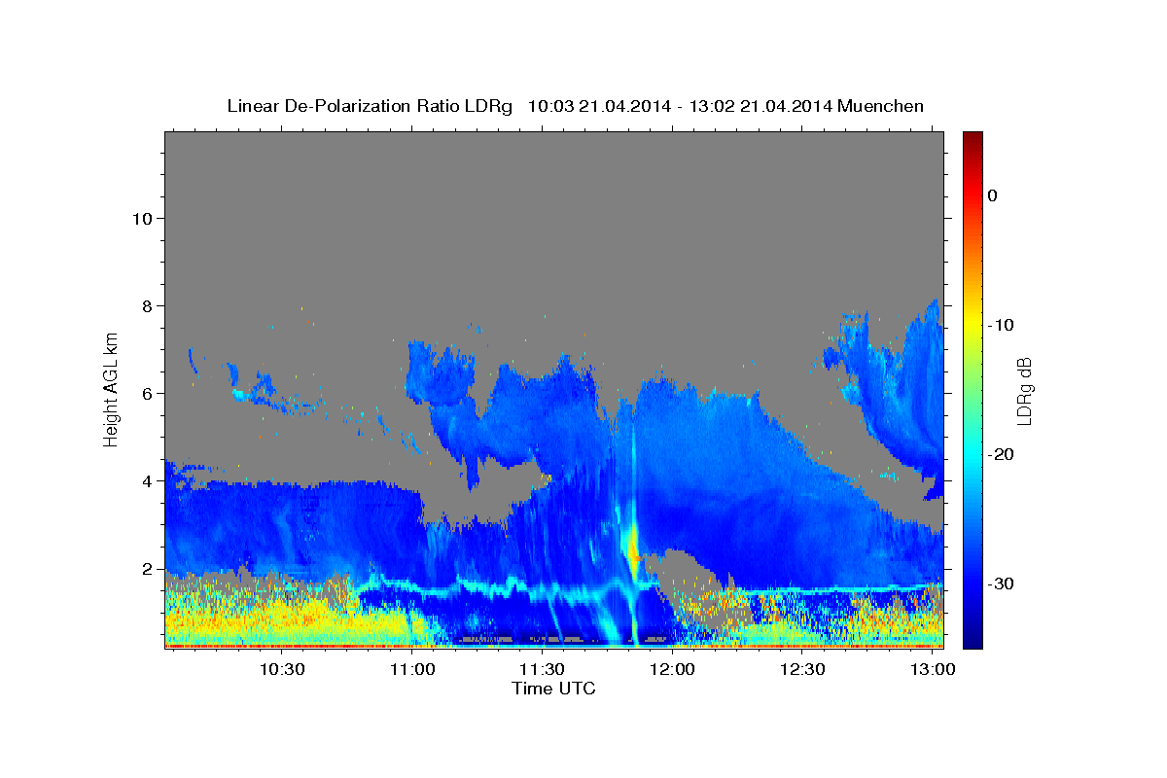Click the height tick label "6"
The image size is (1167, 778).
[x=146, y=393]
